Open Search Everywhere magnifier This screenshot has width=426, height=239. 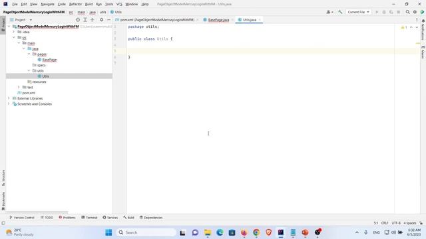(x=407, y=12)
